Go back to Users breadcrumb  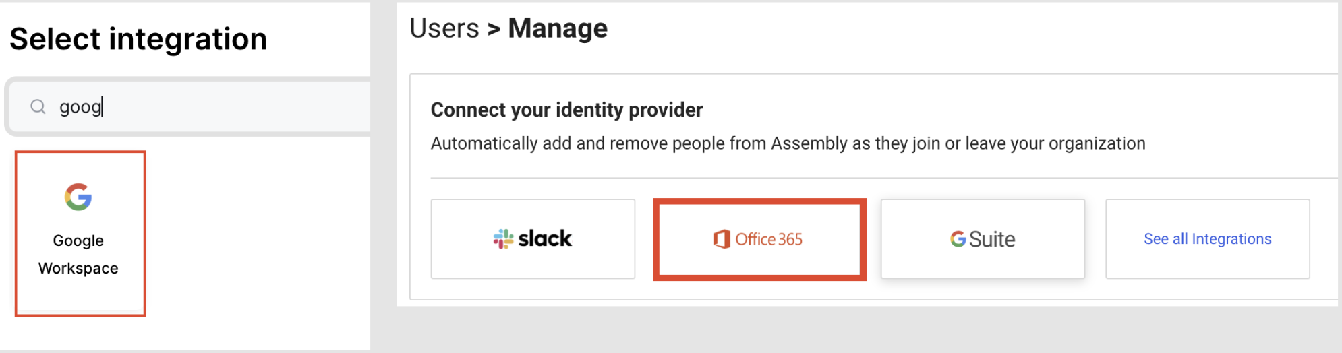[x=444, y=28]
